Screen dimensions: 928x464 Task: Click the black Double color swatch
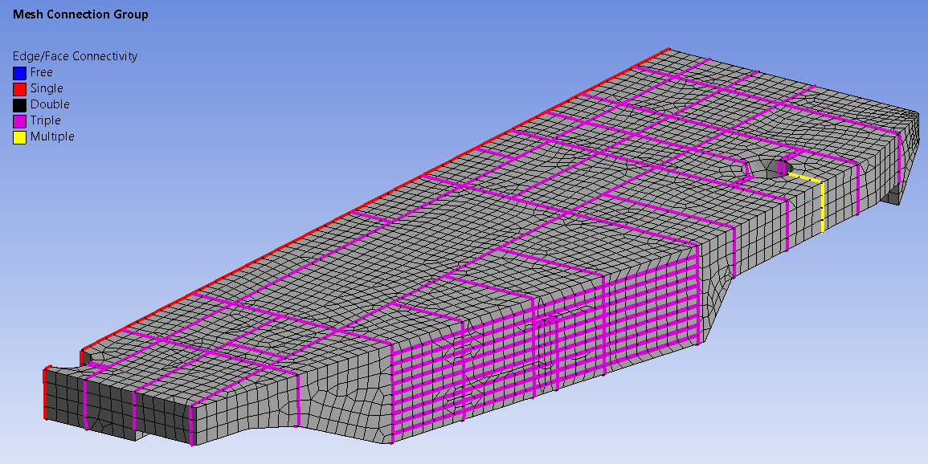pyautogui.click(x=19, y=105)
